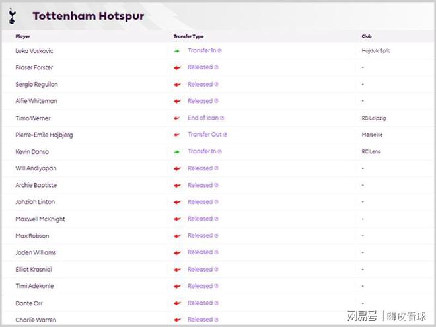Open Kevin Danso Transfer In link

(x=201, y=151)
